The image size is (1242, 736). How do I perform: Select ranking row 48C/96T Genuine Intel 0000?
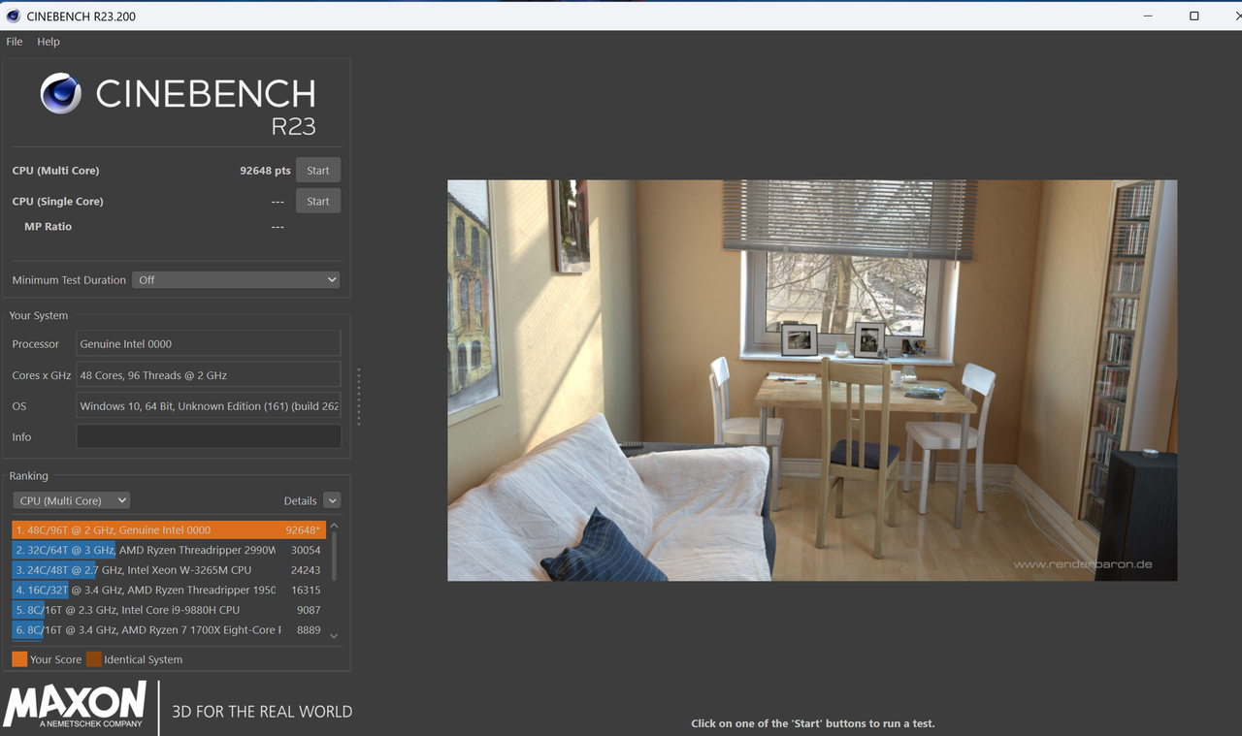[x=169, y=529]
